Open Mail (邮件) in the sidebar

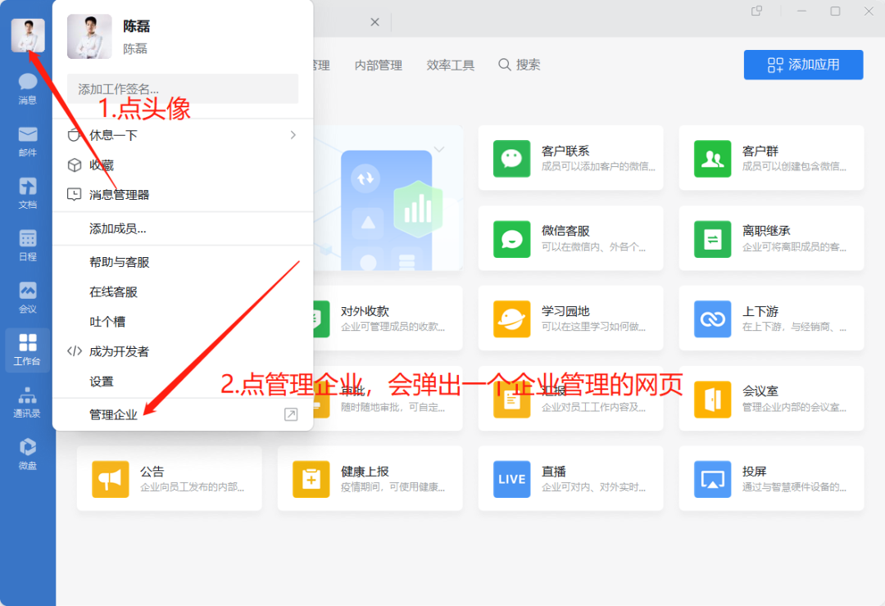pyautogui.click(x=27, y=141)
